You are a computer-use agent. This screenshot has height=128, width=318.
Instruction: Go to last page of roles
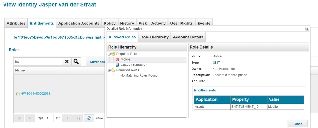pyautogui.click(x=78, y=118)
